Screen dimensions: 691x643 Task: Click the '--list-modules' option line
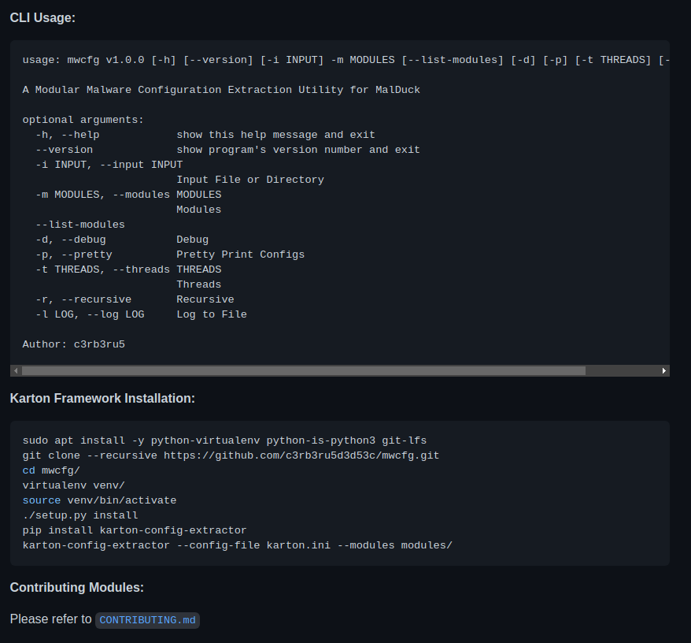[x=80, y=225]
